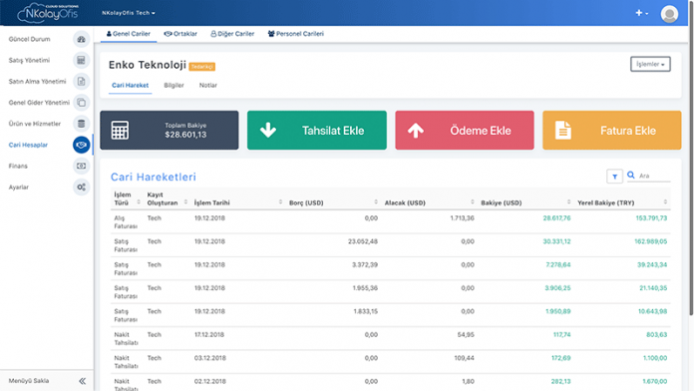Open Ürün ve Hizmetler database icon
Screen dimensions: 694x391
click(x=81, y=124)
